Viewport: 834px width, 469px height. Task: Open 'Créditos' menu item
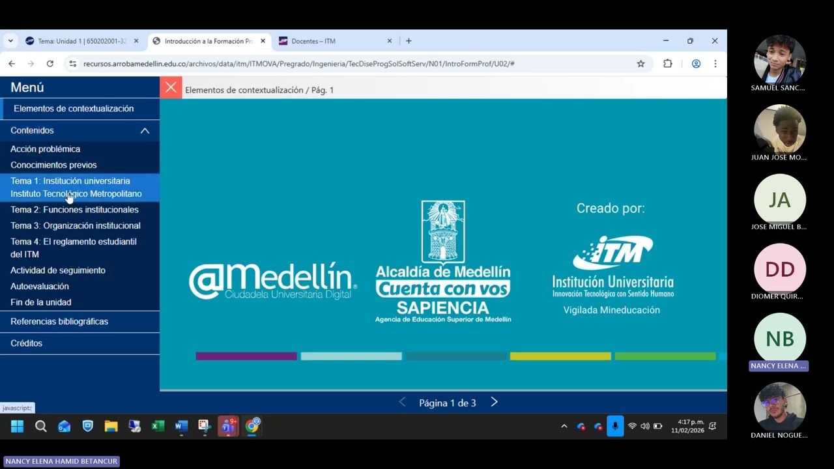[x=26, y=343]
